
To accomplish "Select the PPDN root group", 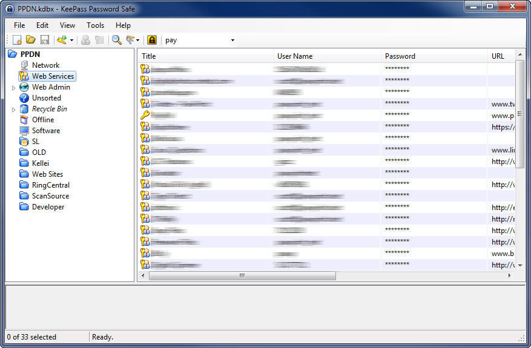I will click(30, 54).
